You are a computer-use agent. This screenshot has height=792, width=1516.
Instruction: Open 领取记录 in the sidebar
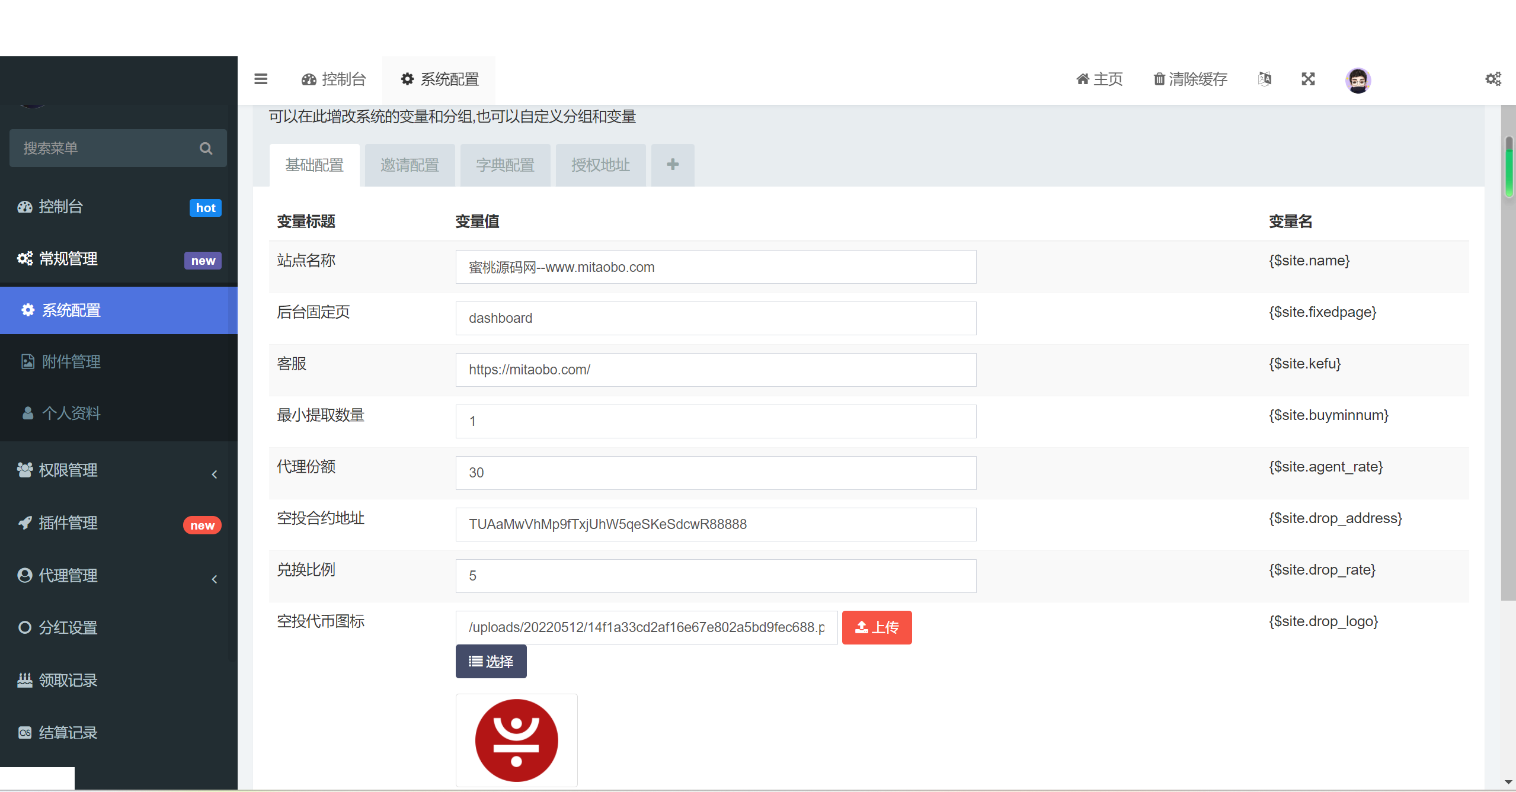119,680
